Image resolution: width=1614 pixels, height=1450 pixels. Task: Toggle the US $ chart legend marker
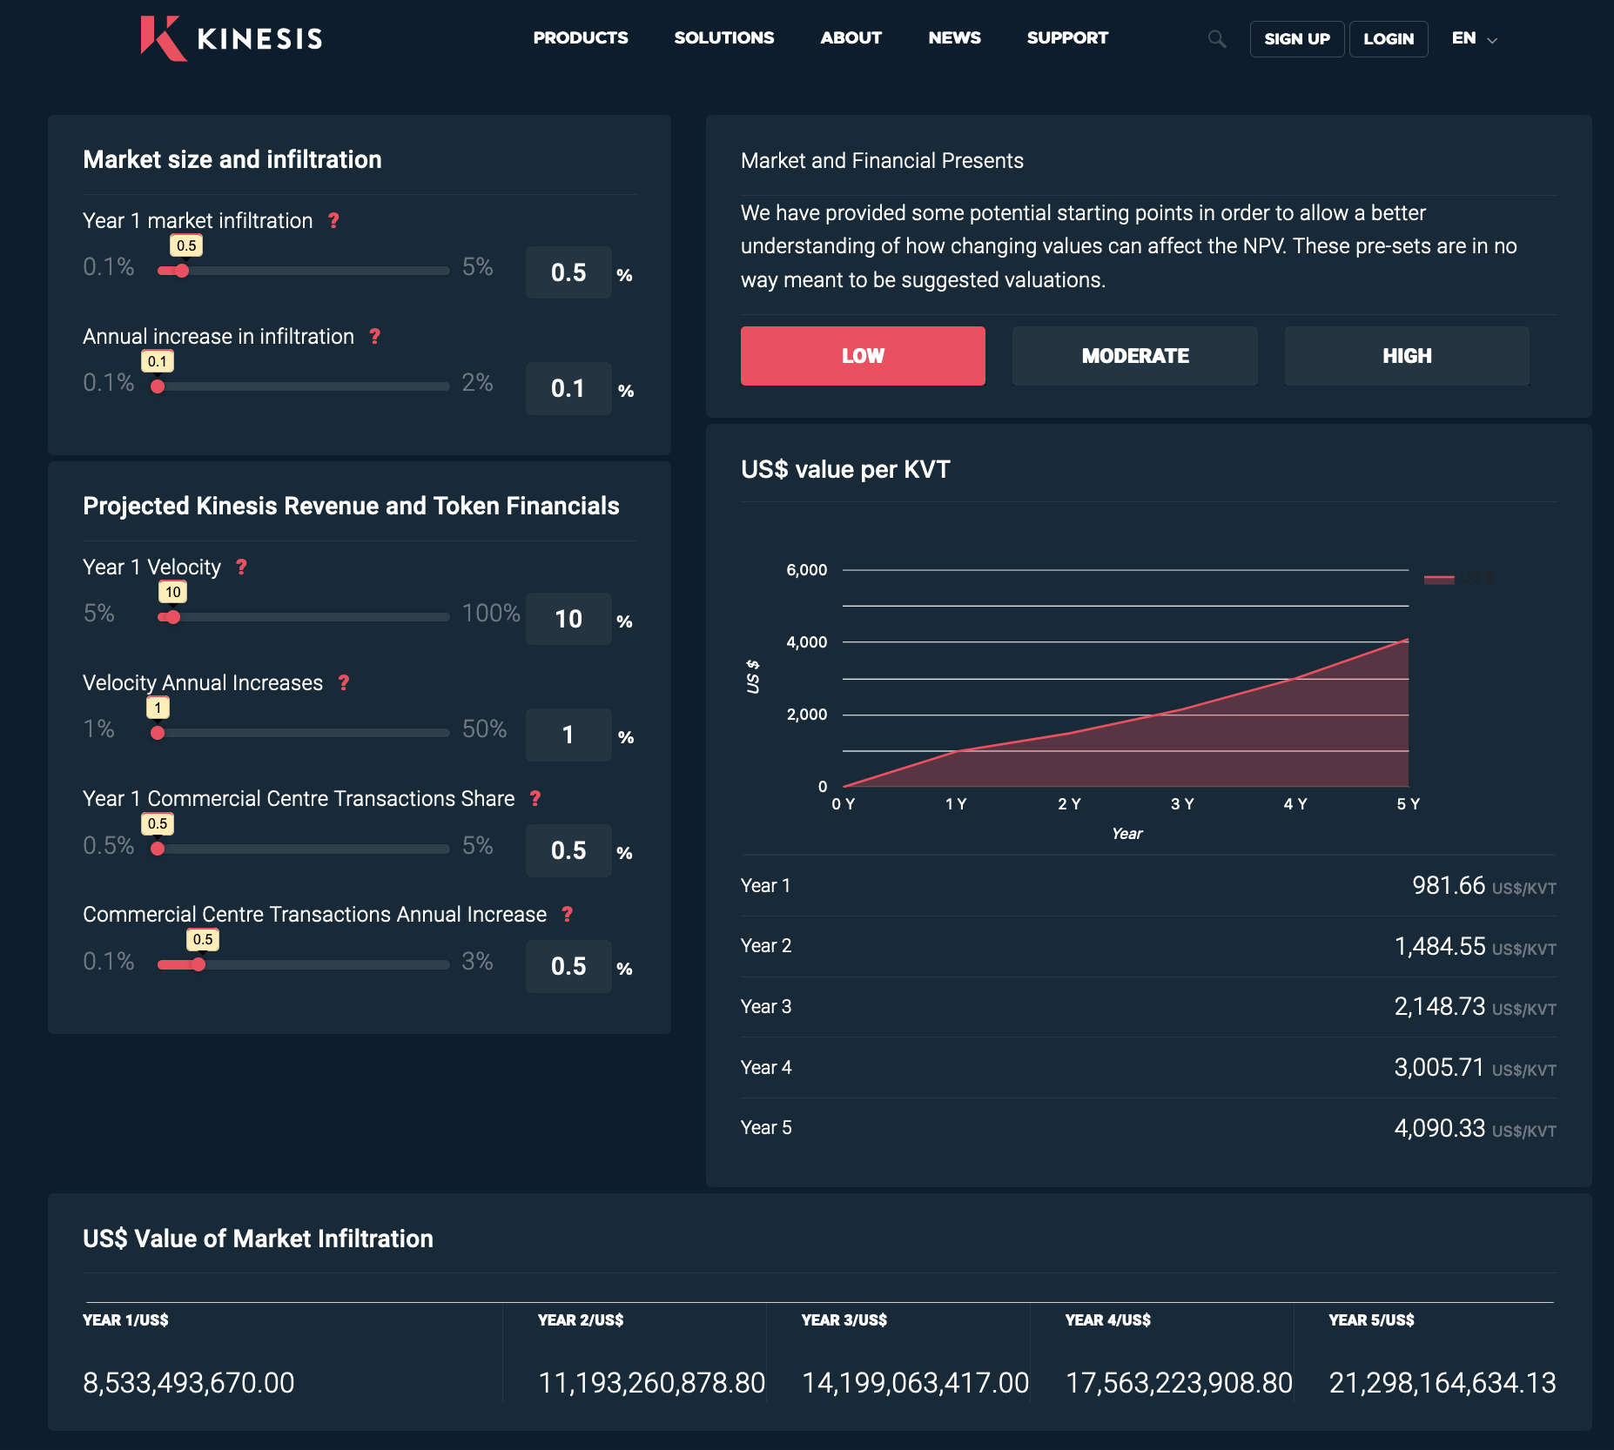pyautogui.click(x=1439, y=578)
